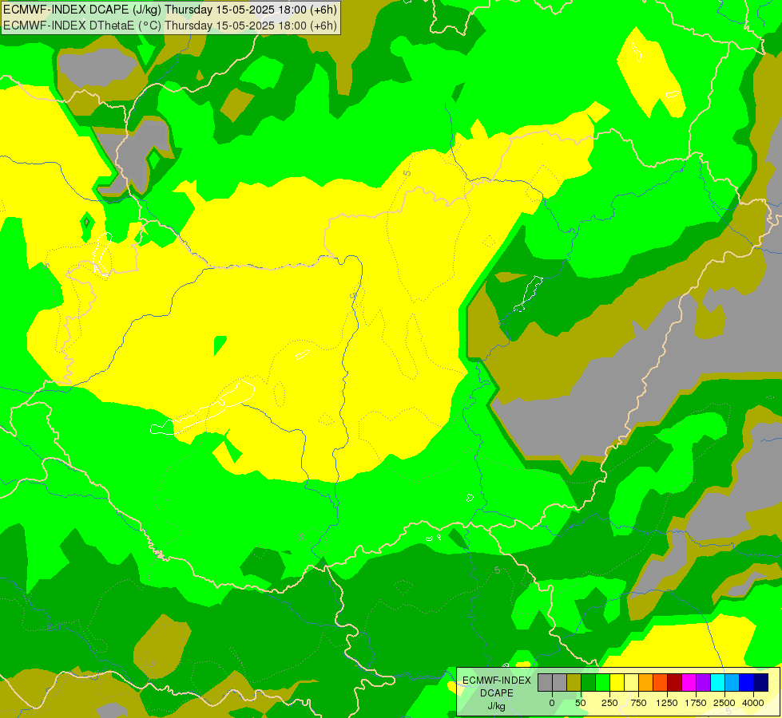Select the legend tick value 2500

point(724,703)
